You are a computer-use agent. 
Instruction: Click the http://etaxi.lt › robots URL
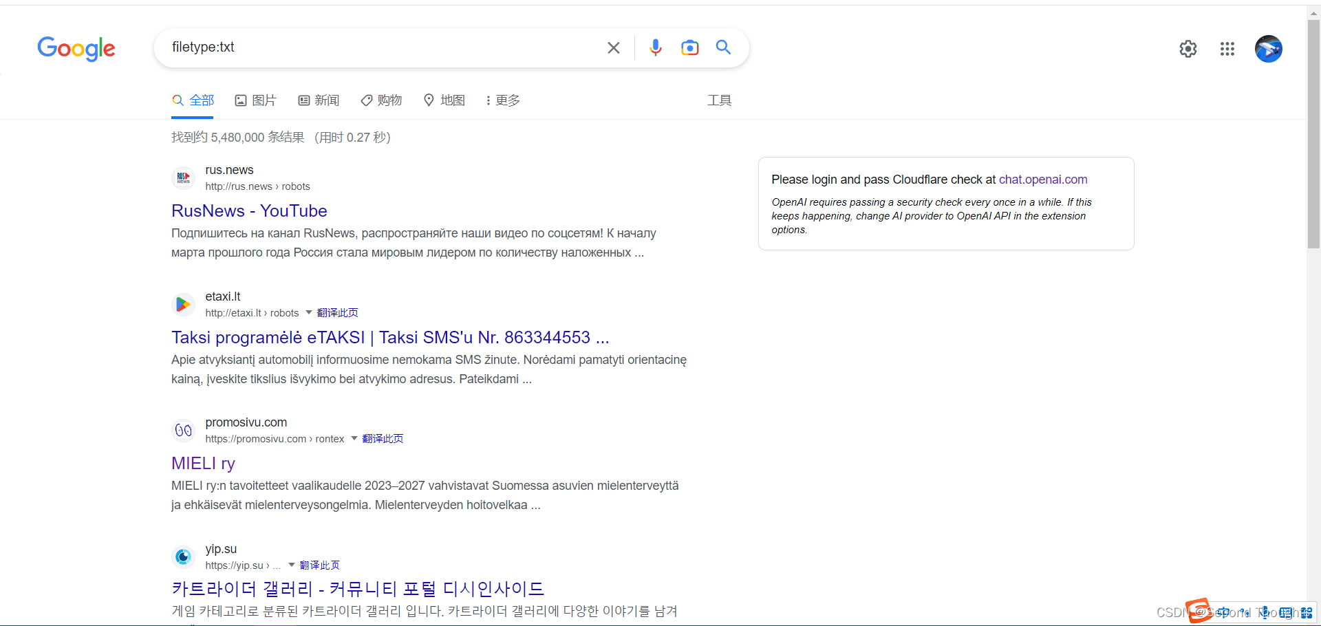252,313
